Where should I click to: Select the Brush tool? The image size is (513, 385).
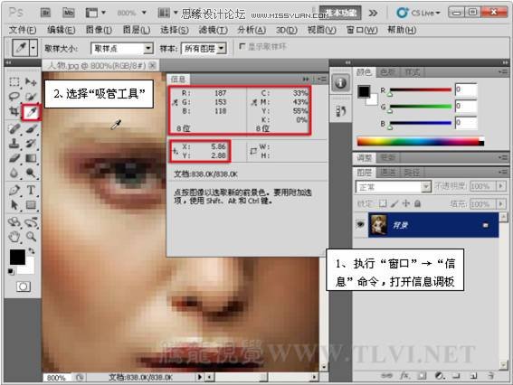pyautogui.click(x=31, y=128)
